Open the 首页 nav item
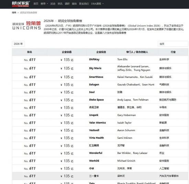 click(x=36, y=4)
